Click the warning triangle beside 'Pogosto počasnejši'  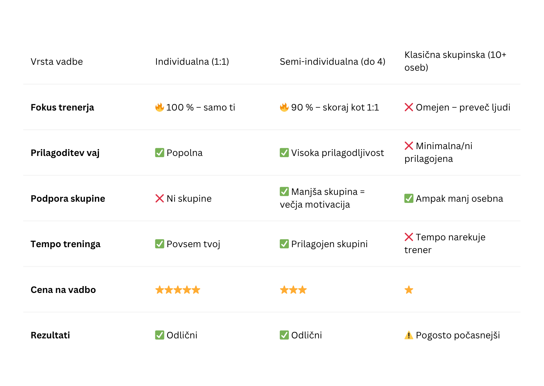coord(409,335)
